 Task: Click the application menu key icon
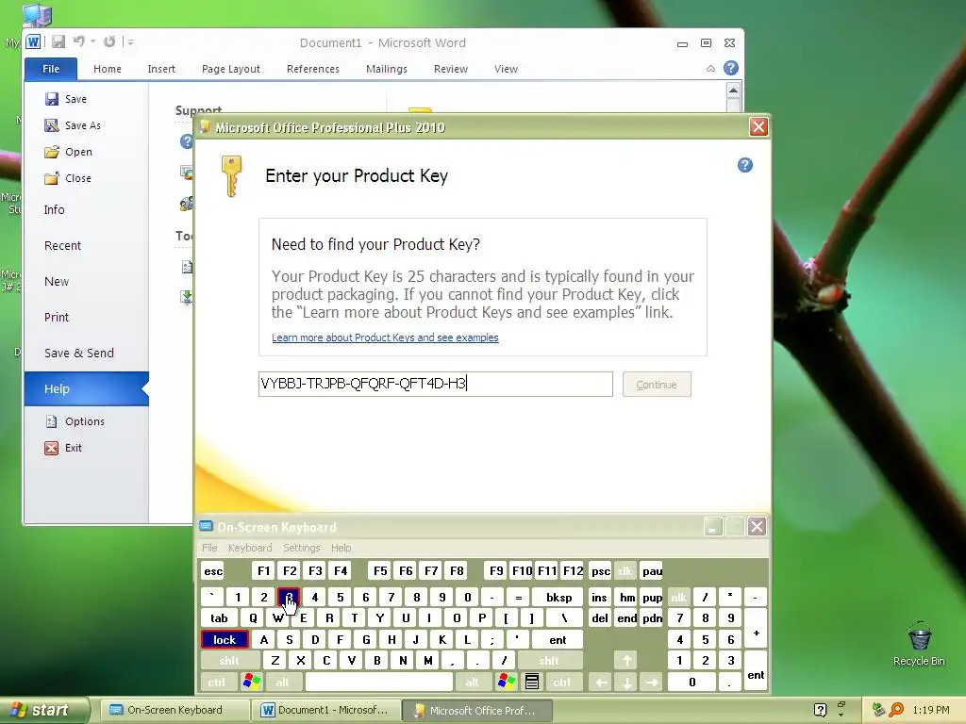coord(532,683)
